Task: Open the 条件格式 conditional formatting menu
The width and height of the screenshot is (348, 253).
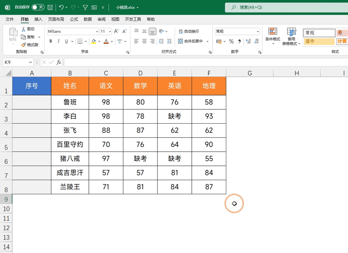Action: (x=273, y=36)
